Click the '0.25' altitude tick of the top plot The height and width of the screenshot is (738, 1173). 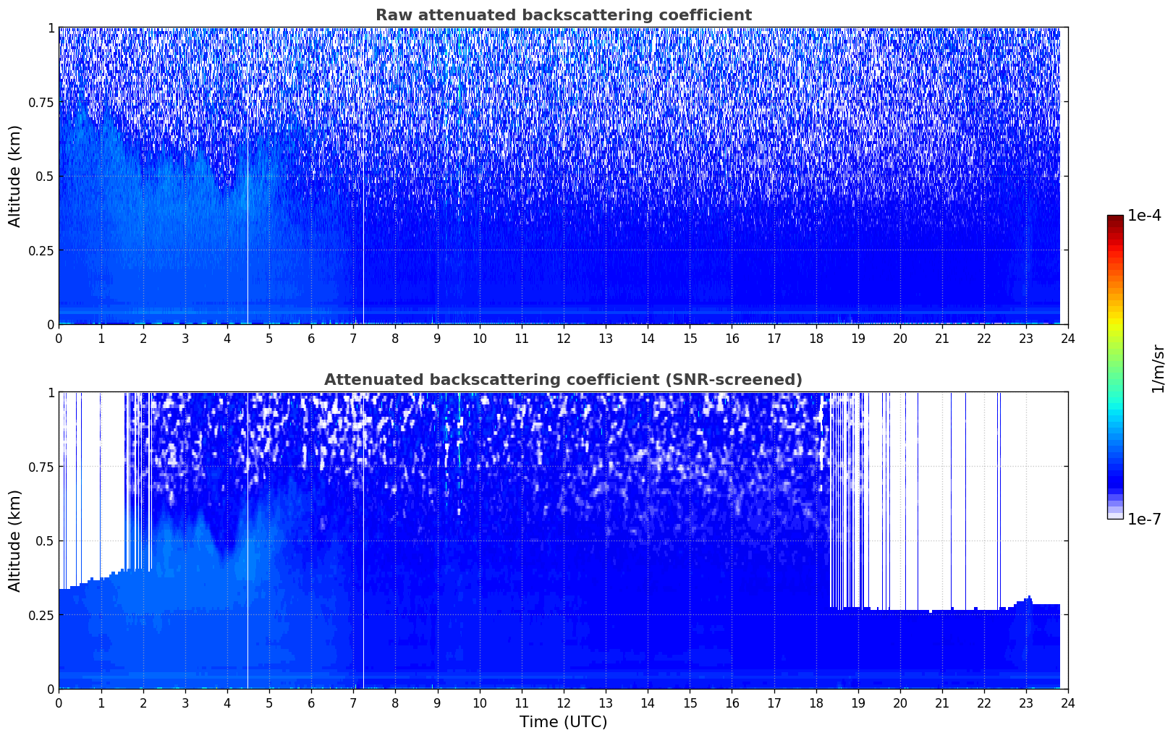(x=41, y=250)
